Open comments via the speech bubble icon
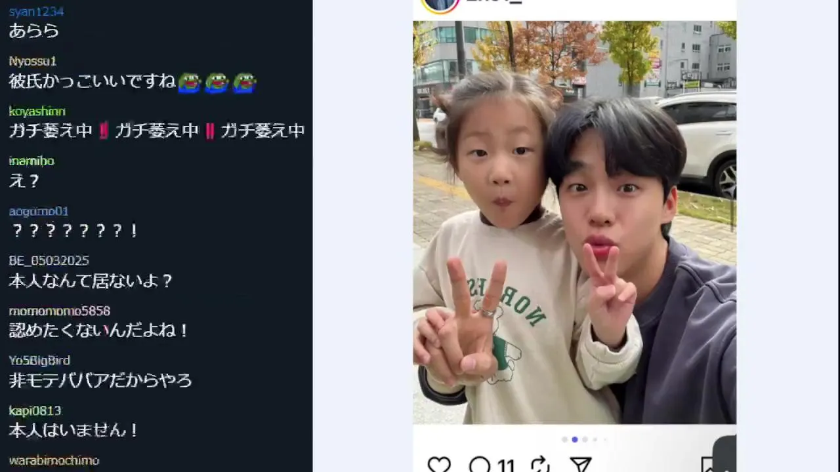Viewport: 840px width, 472px height. click(x=480, y=465)
